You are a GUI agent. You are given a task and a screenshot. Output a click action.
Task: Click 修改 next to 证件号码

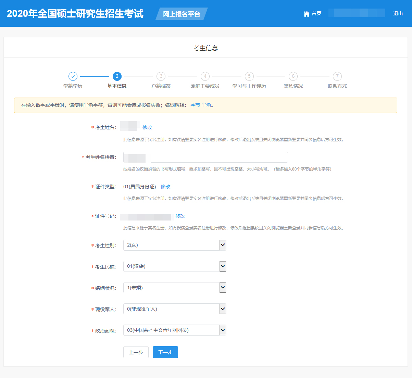pyautogui.click(x=180, y=216)
